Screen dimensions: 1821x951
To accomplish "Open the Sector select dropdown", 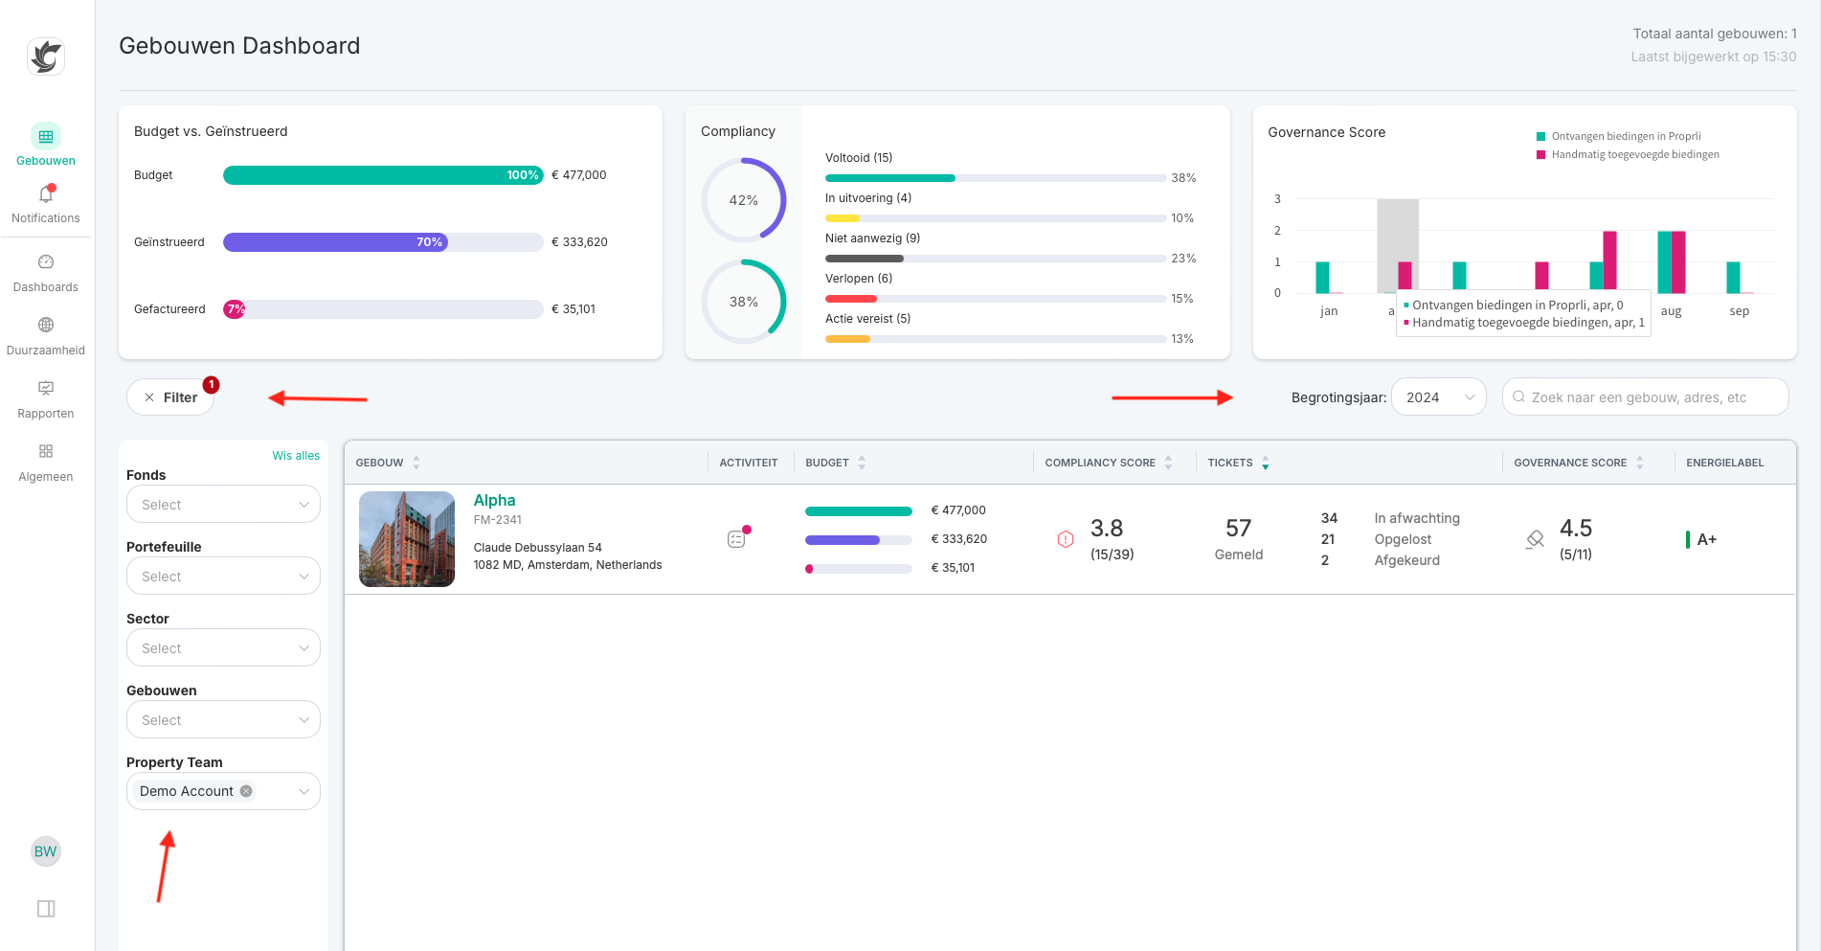I will pos(223,647).
